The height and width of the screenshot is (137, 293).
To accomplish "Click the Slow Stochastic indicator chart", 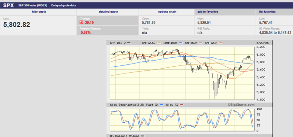I will (x=182, y=119).
